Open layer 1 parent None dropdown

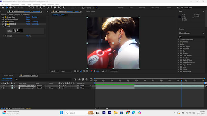click(86, 85)
